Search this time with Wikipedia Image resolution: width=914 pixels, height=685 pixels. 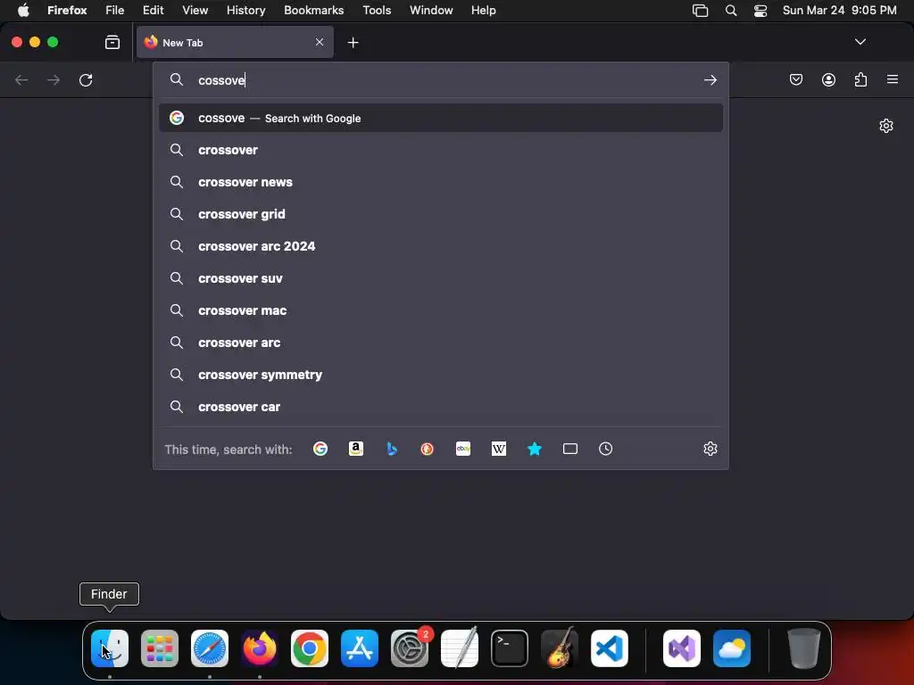(x=499, y=450)
